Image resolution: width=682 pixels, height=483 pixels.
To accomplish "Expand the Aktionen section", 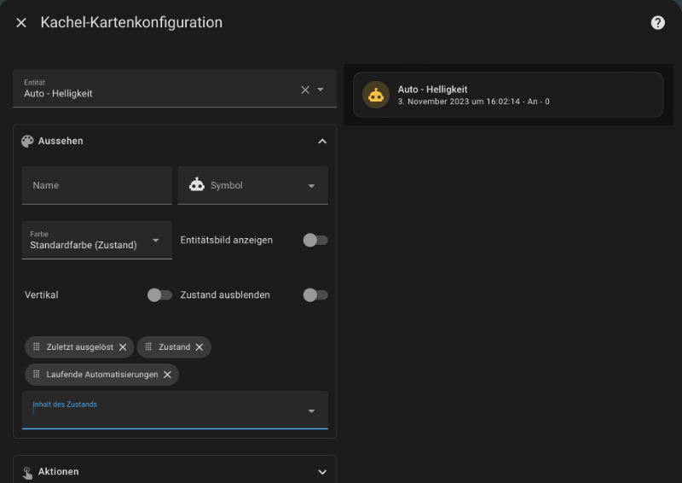I will coord(322,472).
